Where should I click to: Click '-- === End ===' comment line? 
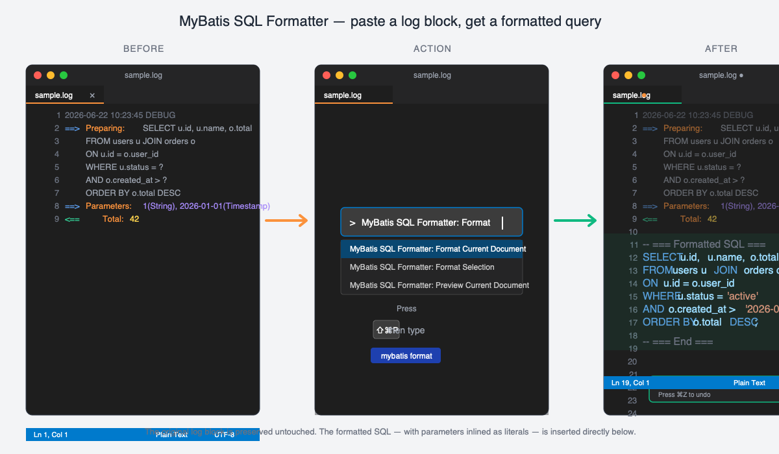point(678,342)
